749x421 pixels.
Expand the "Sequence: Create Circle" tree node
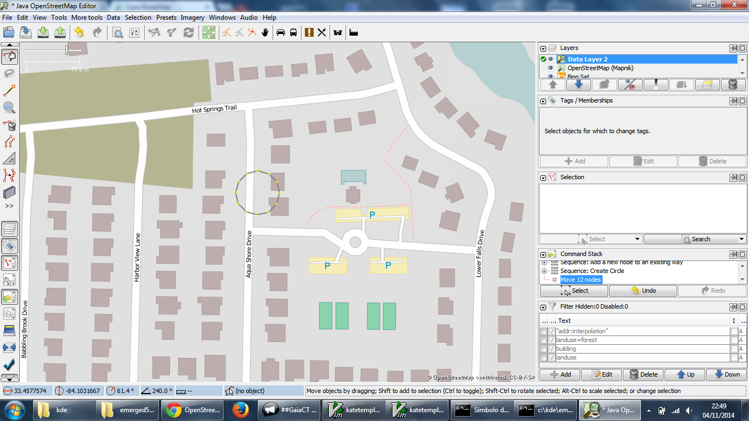tap(544, 271)
